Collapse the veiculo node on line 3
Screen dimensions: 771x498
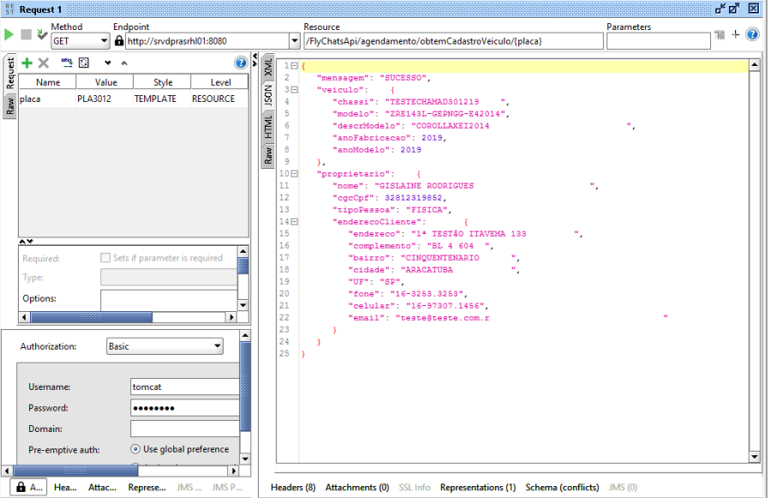(295, 89)
